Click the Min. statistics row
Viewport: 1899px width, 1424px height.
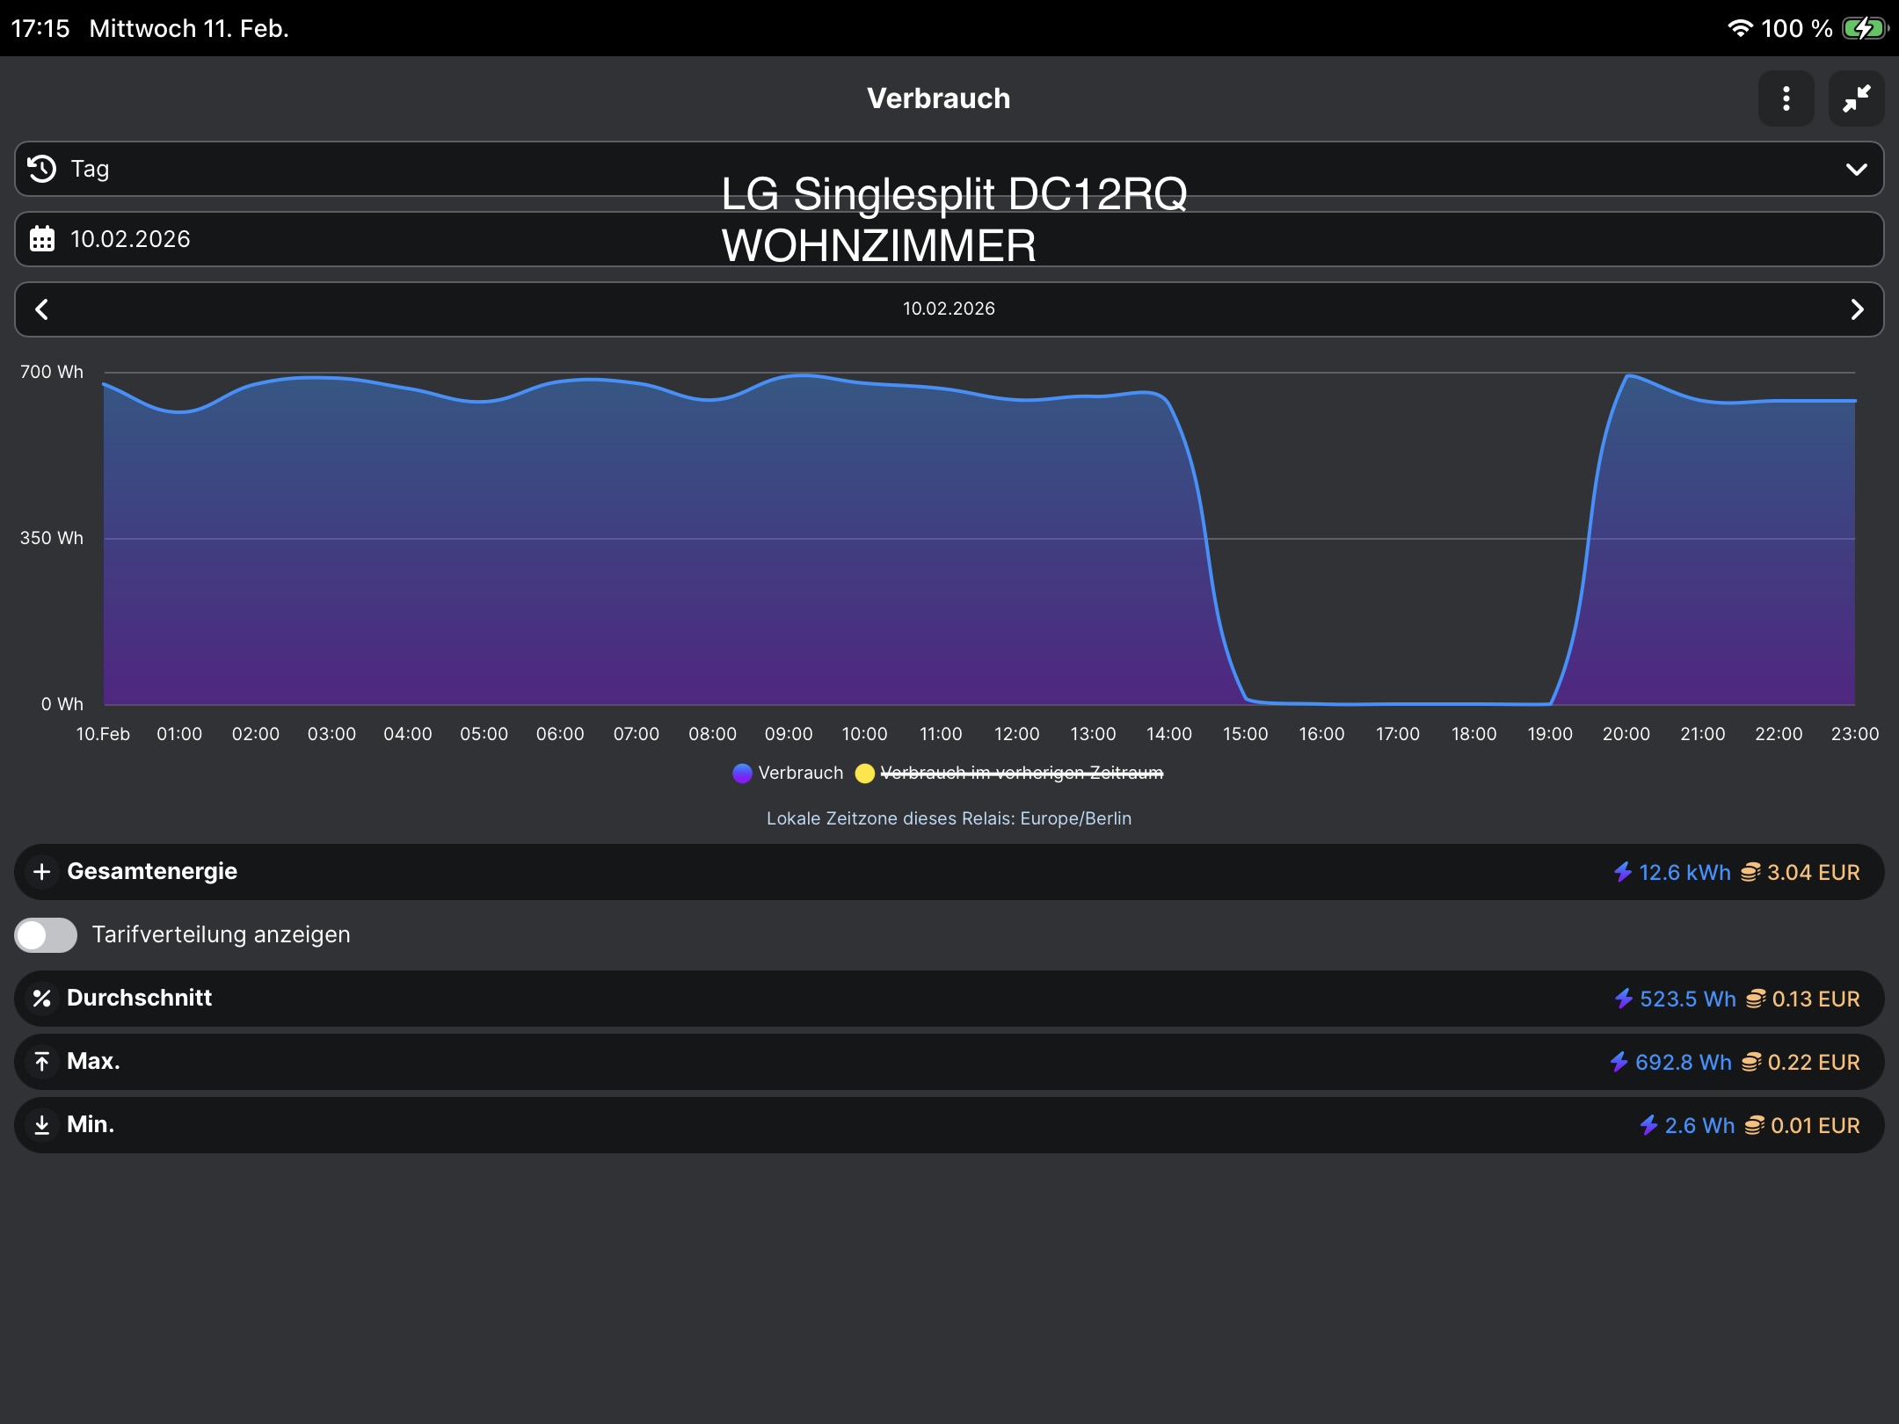949,1125
